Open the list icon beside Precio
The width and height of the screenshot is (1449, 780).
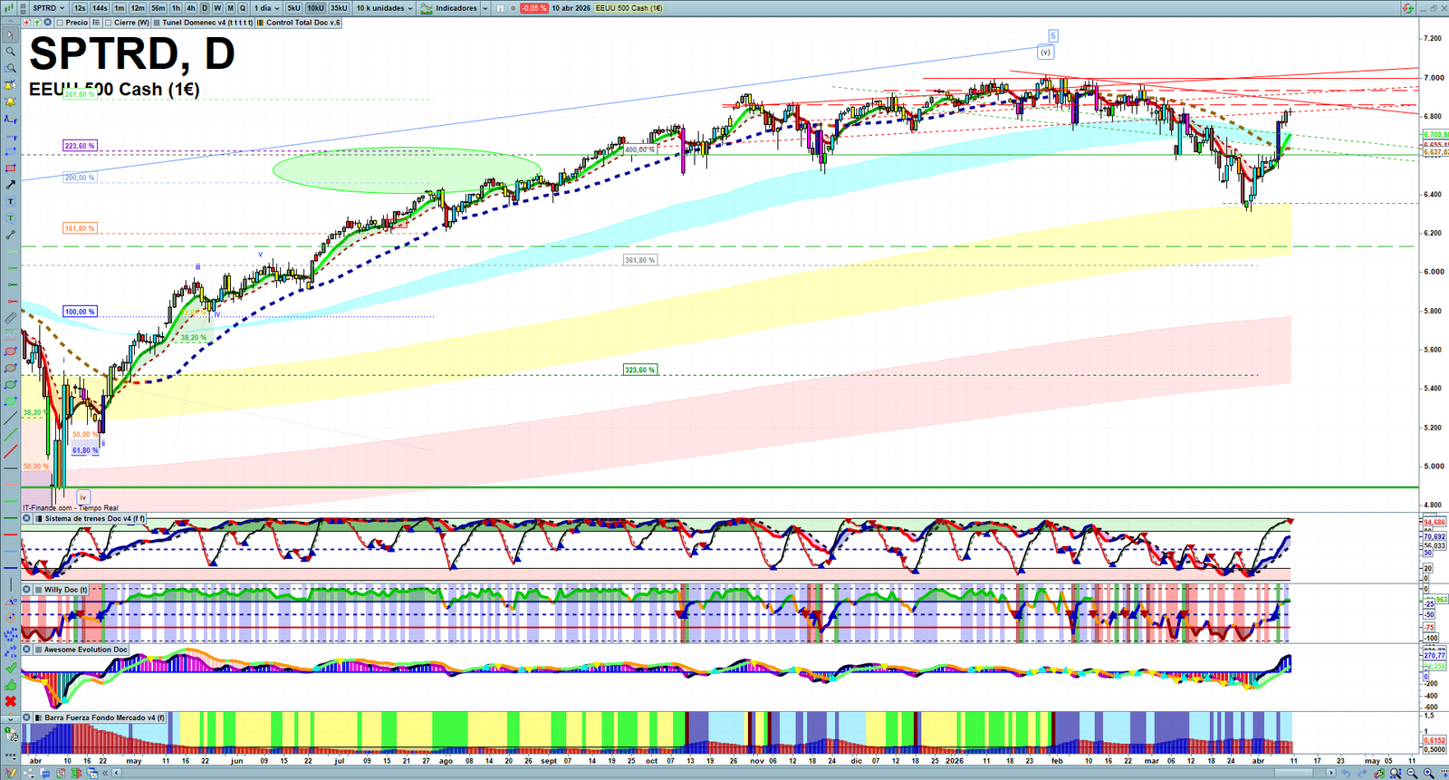coord(96,23)
